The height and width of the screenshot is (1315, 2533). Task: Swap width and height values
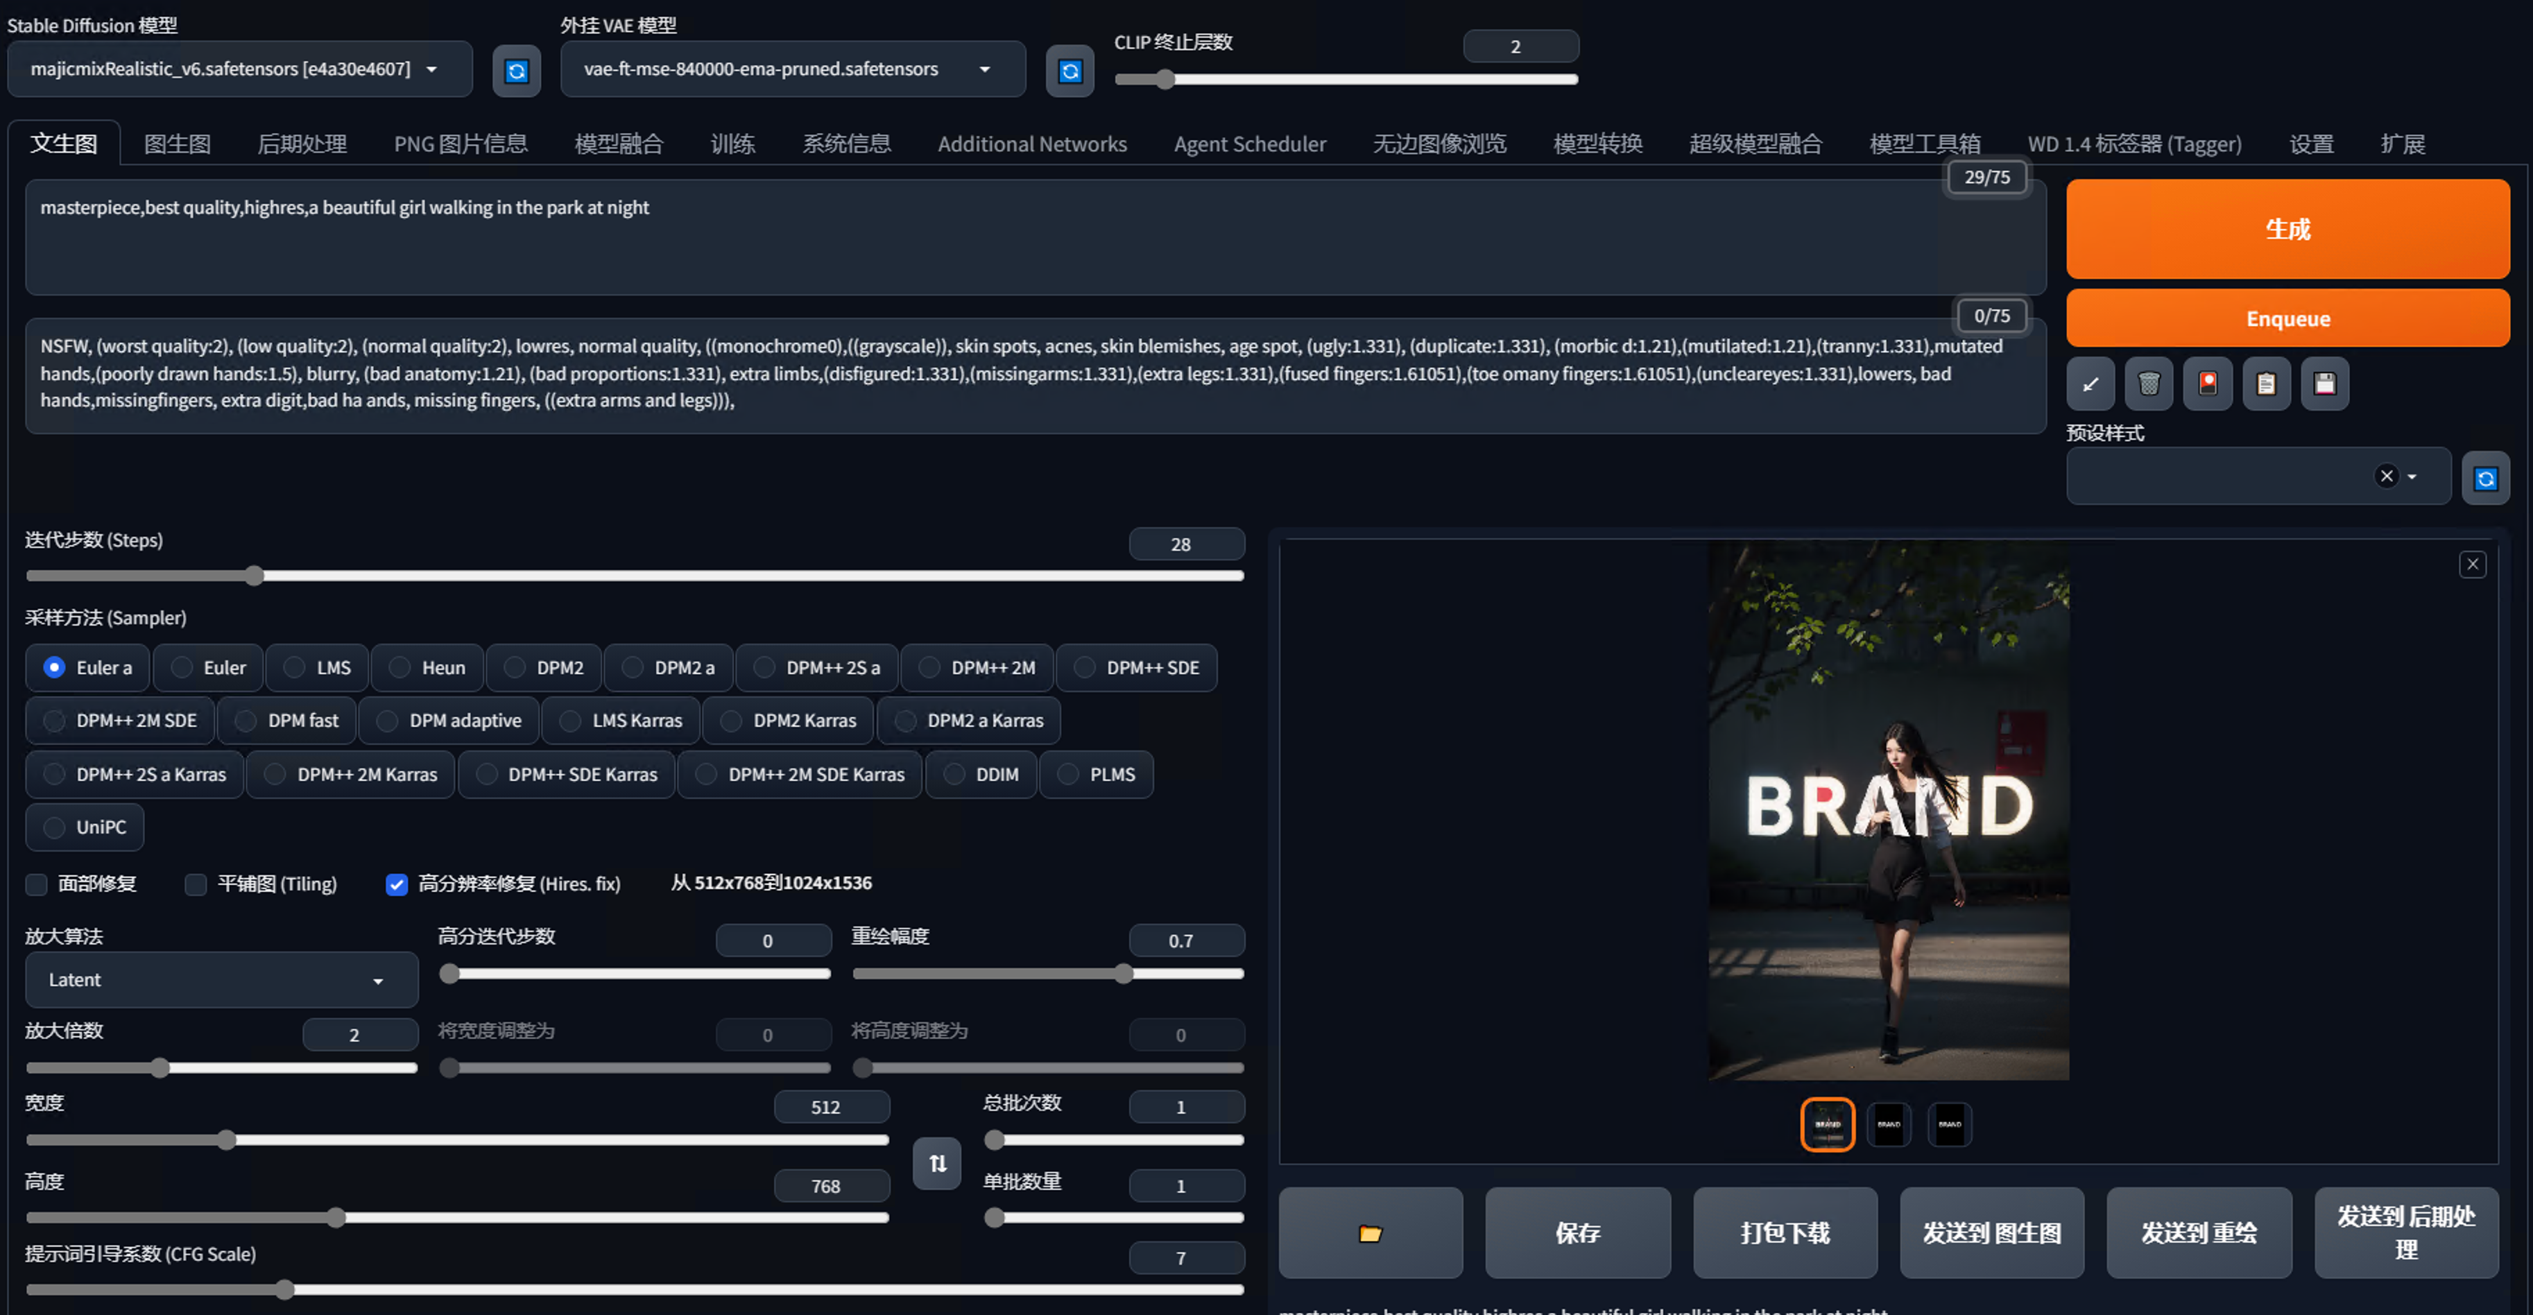(937, 1164)
